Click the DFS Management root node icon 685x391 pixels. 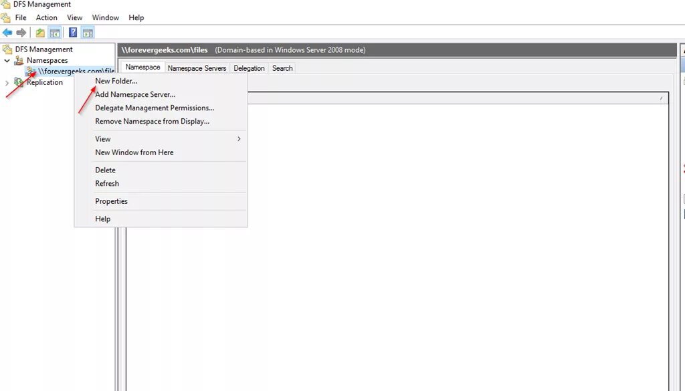(x=7, y=49)
